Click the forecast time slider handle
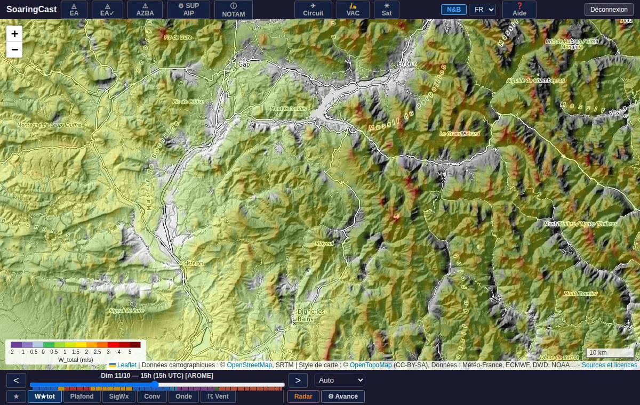 point(155,384)
